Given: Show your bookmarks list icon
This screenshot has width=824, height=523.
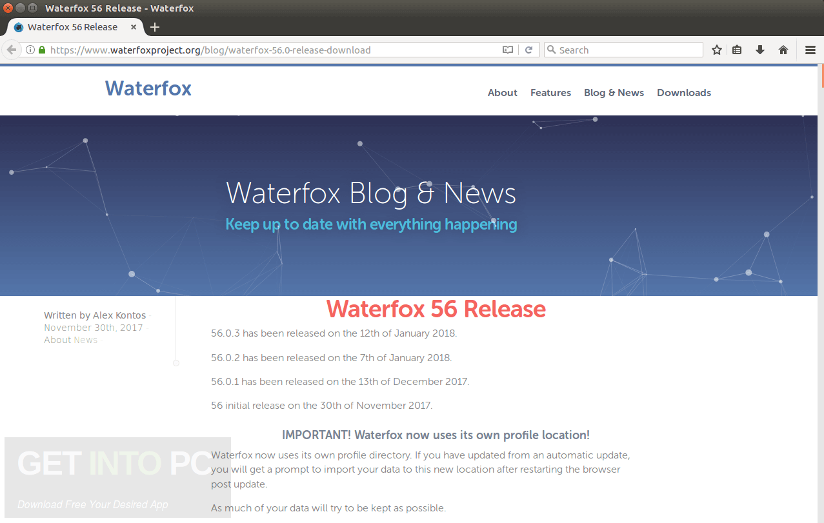Looking at the screenshot, I should coord(737,50).
